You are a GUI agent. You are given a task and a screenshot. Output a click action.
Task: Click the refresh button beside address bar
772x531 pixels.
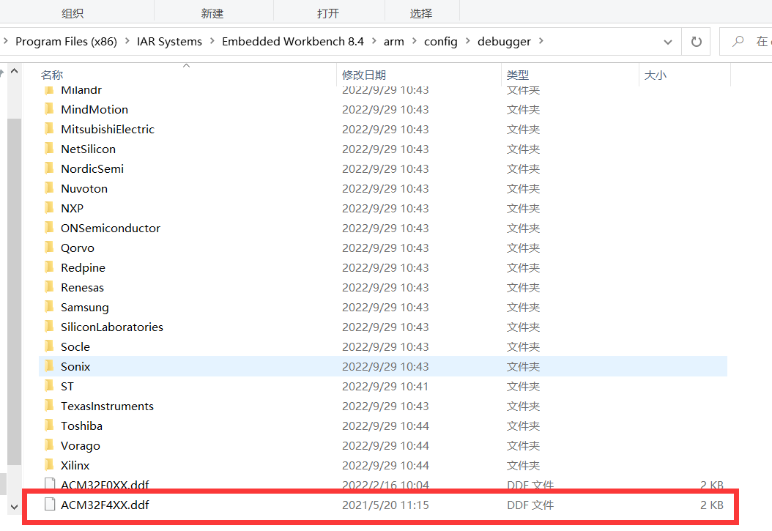696,42
